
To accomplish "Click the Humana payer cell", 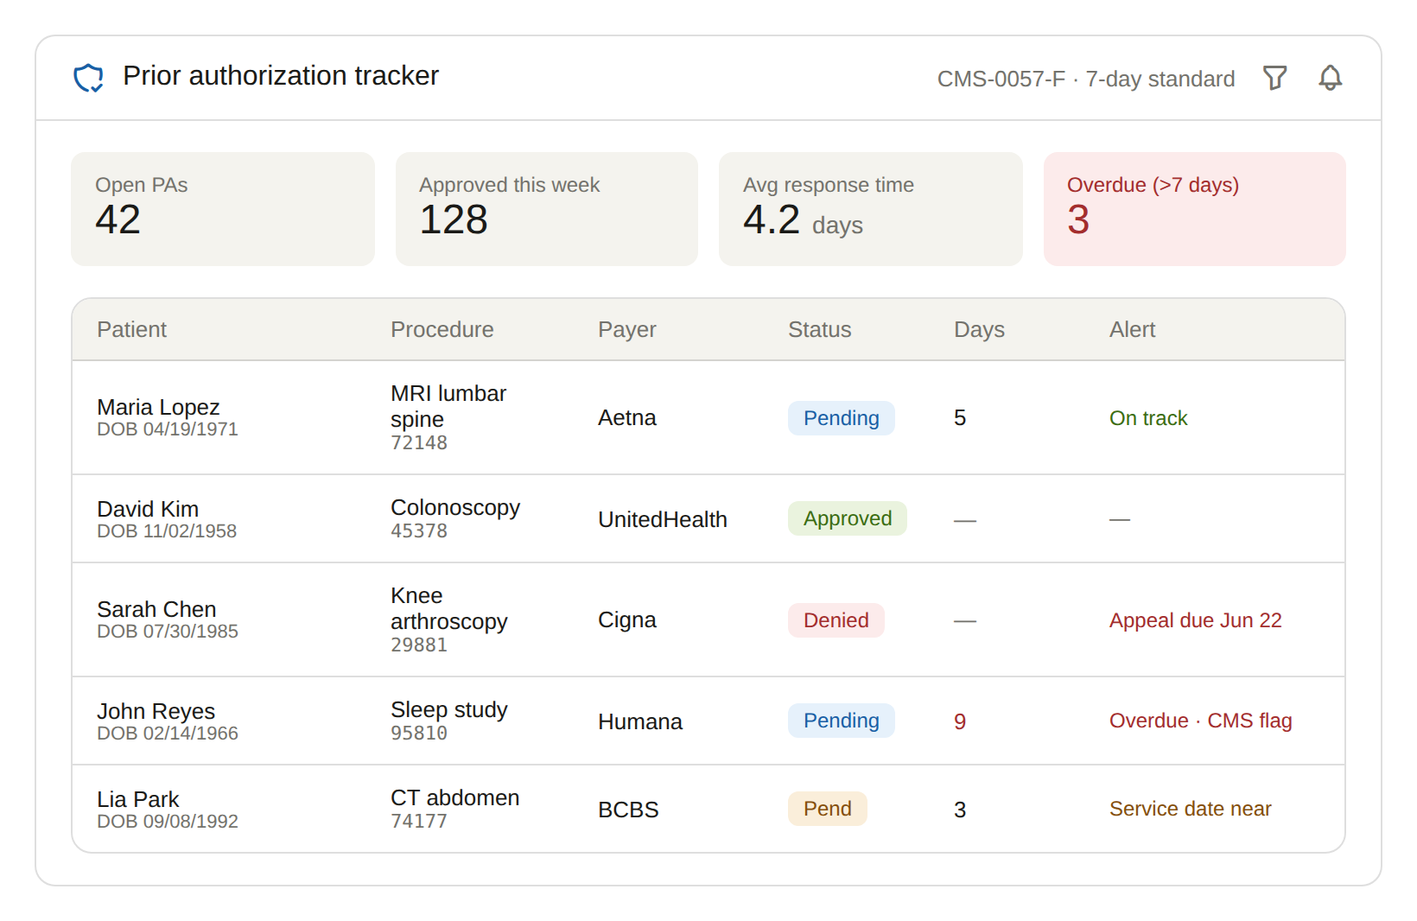I will (x=640, y=721).
